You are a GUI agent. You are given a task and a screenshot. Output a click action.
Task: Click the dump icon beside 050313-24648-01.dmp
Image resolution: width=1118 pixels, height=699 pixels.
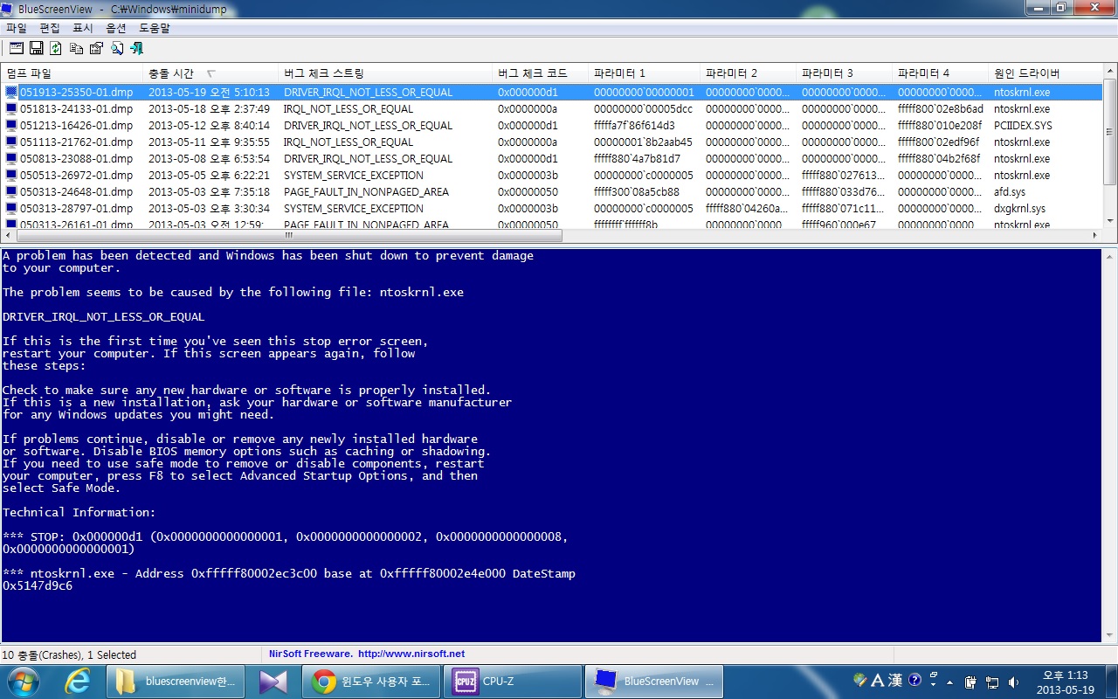tap(11, 191)
